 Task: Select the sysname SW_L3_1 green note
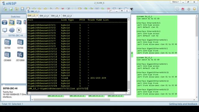pos(157,77)
